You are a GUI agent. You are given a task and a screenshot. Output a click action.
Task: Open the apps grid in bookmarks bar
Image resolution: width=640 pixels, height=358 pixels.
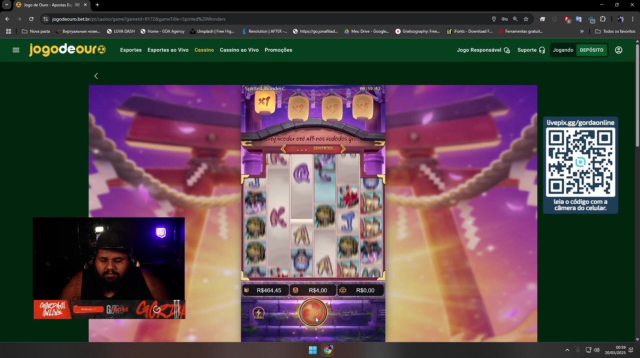click(x=9, y=31)
